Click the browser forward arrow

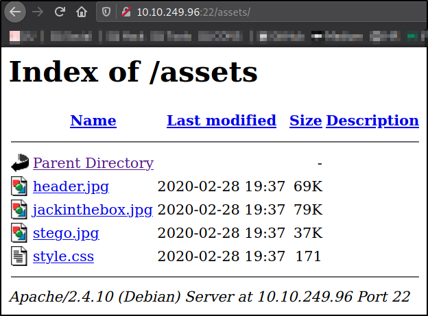point(38,12)
